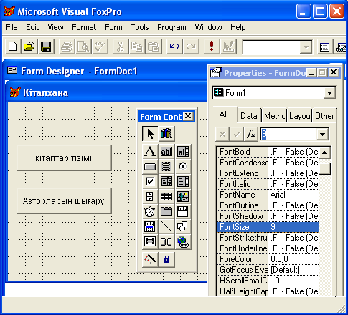Select the Container control tool
The image size is (348, 315).
click(x=150, y=242)
